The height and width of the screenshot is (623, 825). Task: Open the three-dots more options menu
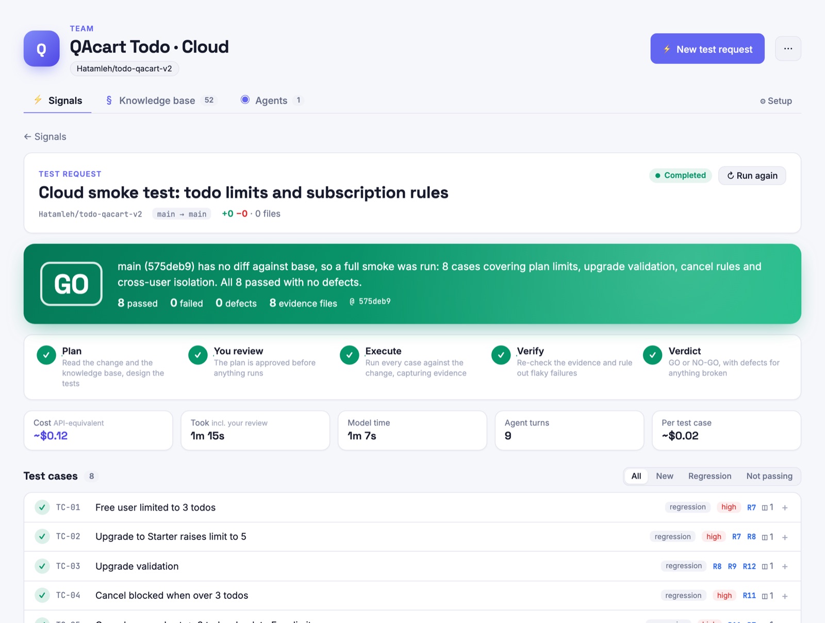pos(788,48)
